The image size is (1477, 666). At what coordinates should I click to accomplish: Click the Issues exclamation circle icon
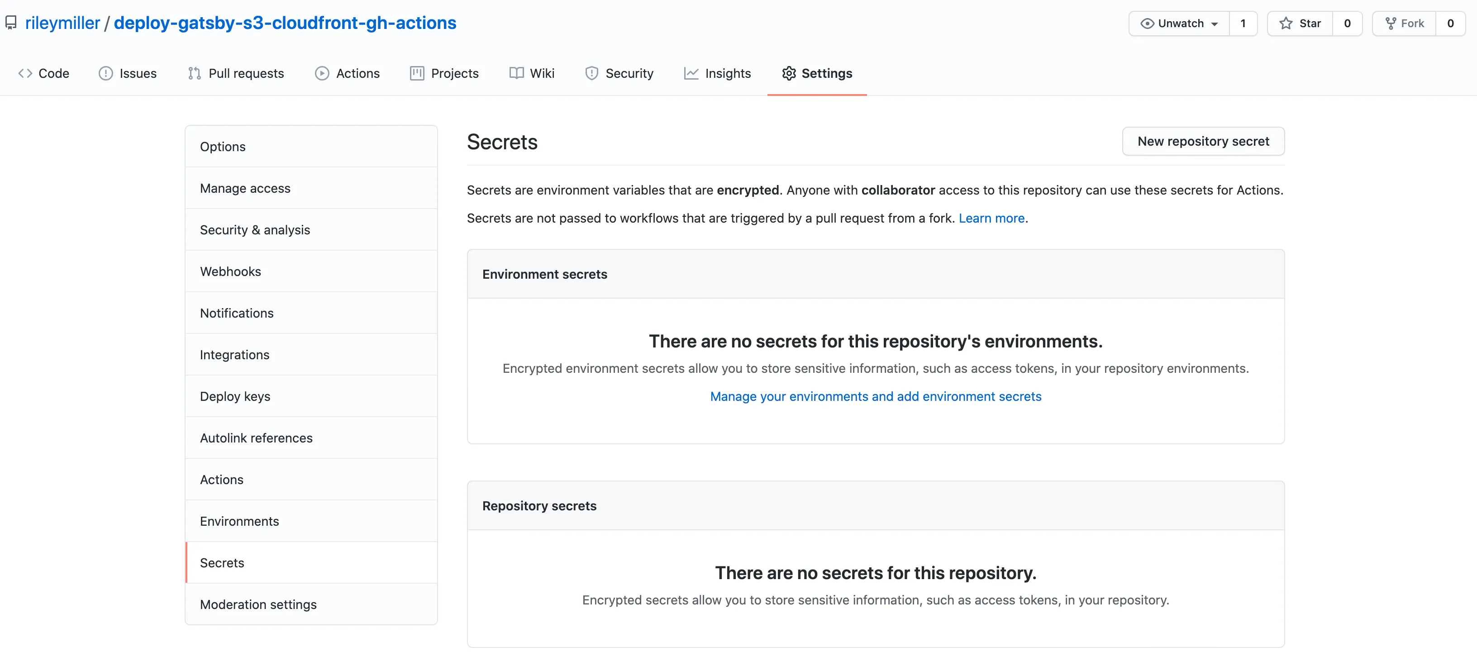click(x=106, y=73)
